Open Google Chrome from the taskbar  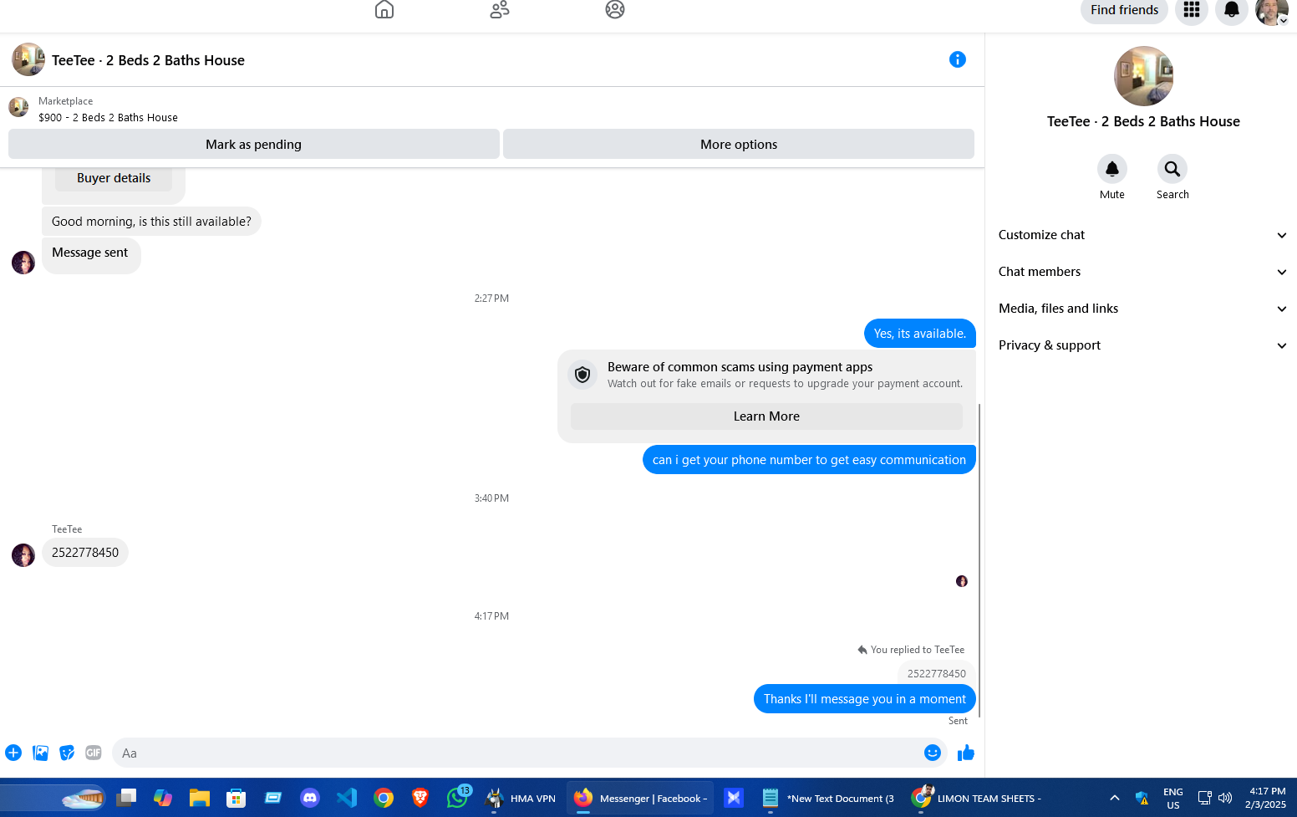tap(384, 798)
